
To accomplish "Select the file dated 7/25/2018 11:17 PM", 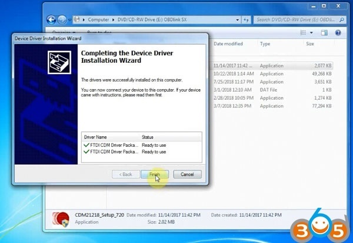I will [x=272, y=82].
